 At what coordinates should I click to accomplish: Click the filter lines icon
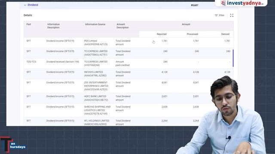tap(216, 15)
